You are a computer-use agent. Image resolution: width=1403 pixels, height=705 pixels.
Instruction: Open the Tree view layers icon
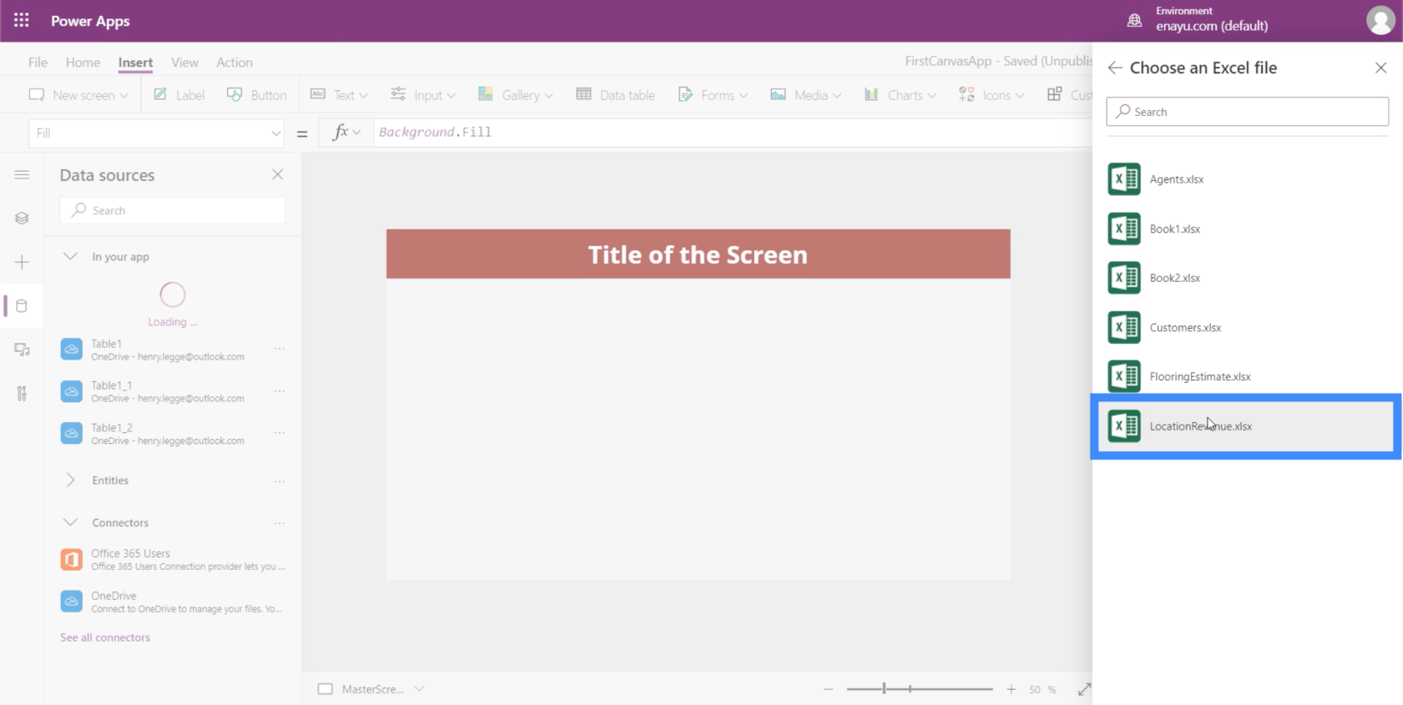tap(23, 219)
